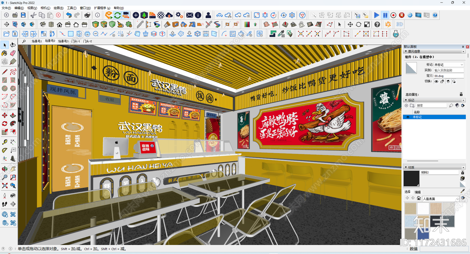Toggle cast shadows icon in 切换 row
This screenshot has height=254, width=470.
click(454, 82)
